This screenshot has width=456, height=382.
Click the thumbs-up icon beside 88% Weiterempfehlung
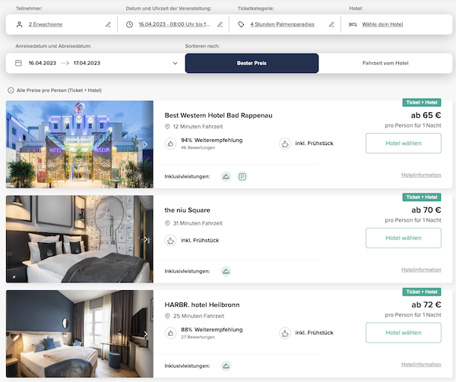[170, 333]
